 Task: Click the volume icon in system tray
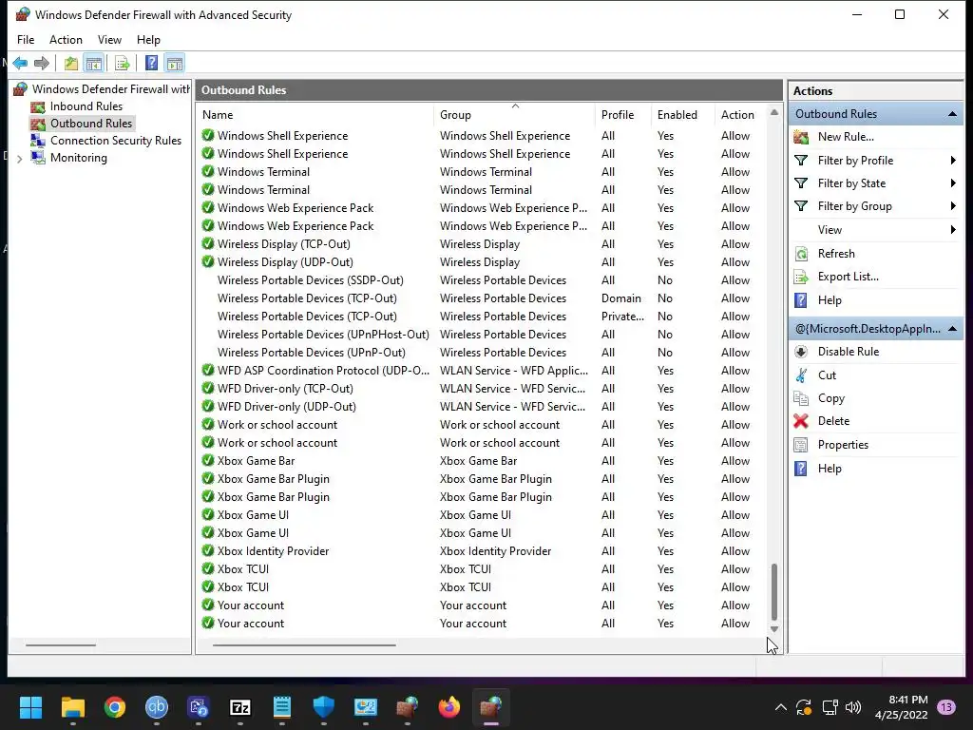(x=853, y=707)
